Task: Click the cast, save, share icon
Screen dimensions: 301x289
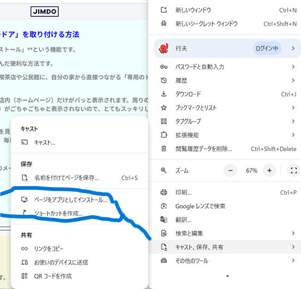Action: pos(164,247)
